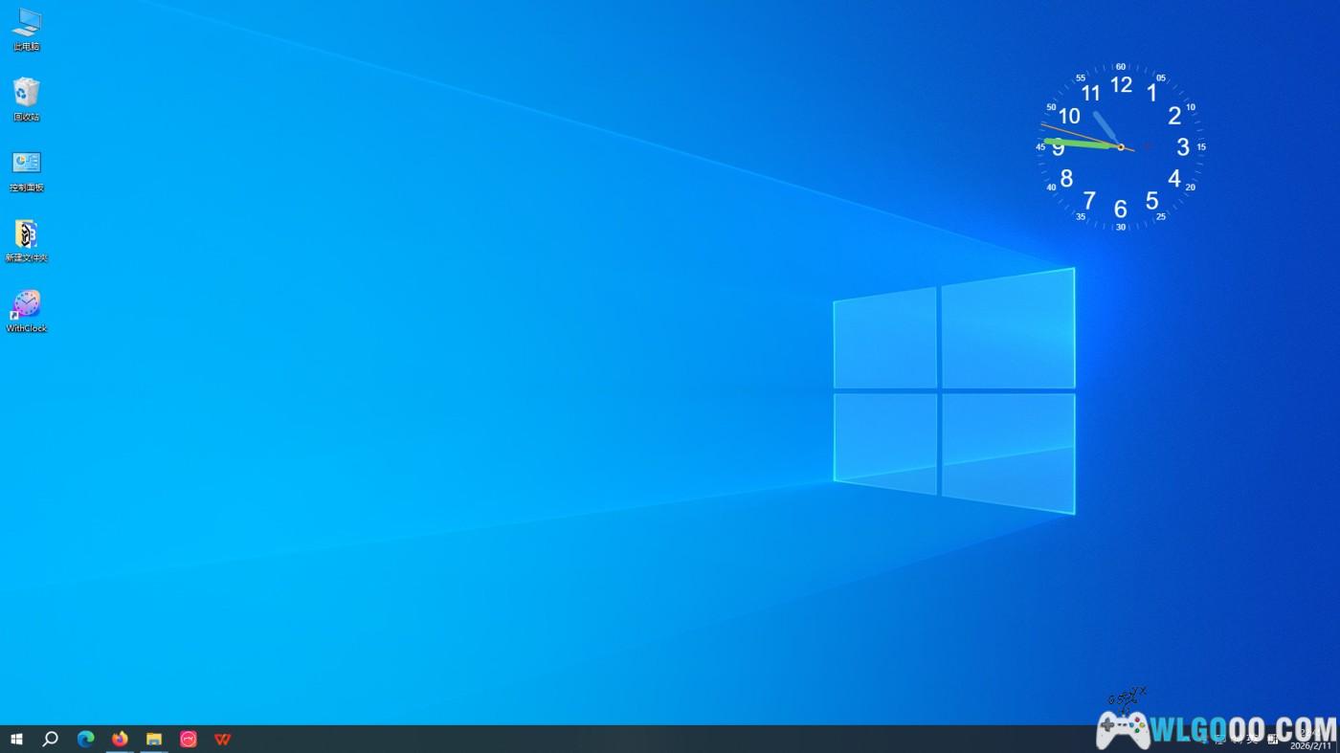
Task: Open the Windows Start menu
Action: (16, 739)
